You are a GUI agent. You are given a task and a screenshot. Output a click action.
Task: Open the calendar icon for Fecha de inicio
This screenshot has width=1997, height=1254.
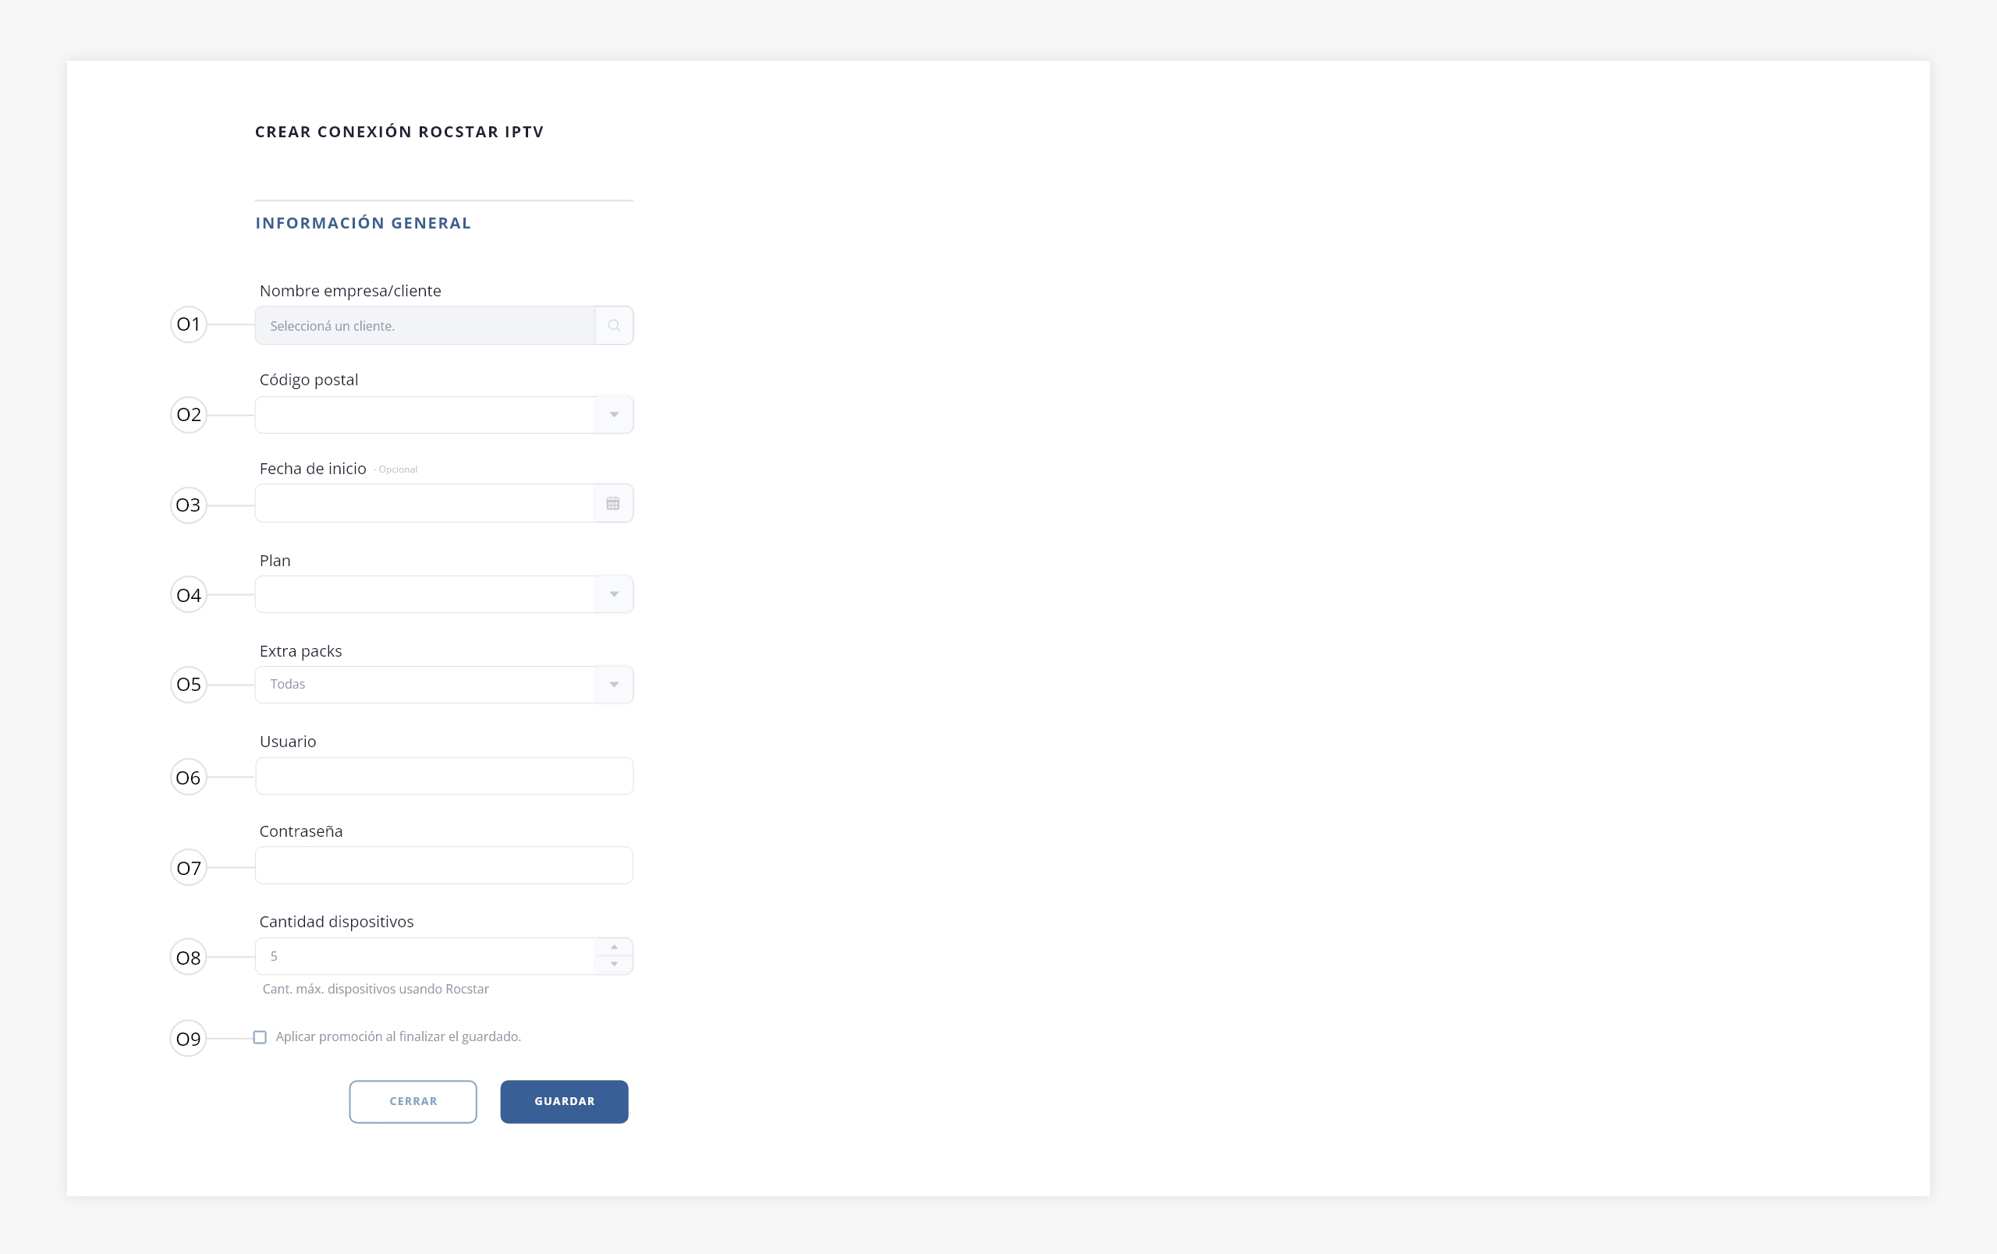(x=613, y=504)
